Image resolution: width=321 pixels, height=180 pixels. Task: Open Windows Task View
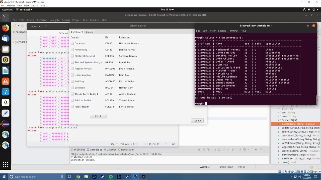pyautogui.click(x=70, y=177)
